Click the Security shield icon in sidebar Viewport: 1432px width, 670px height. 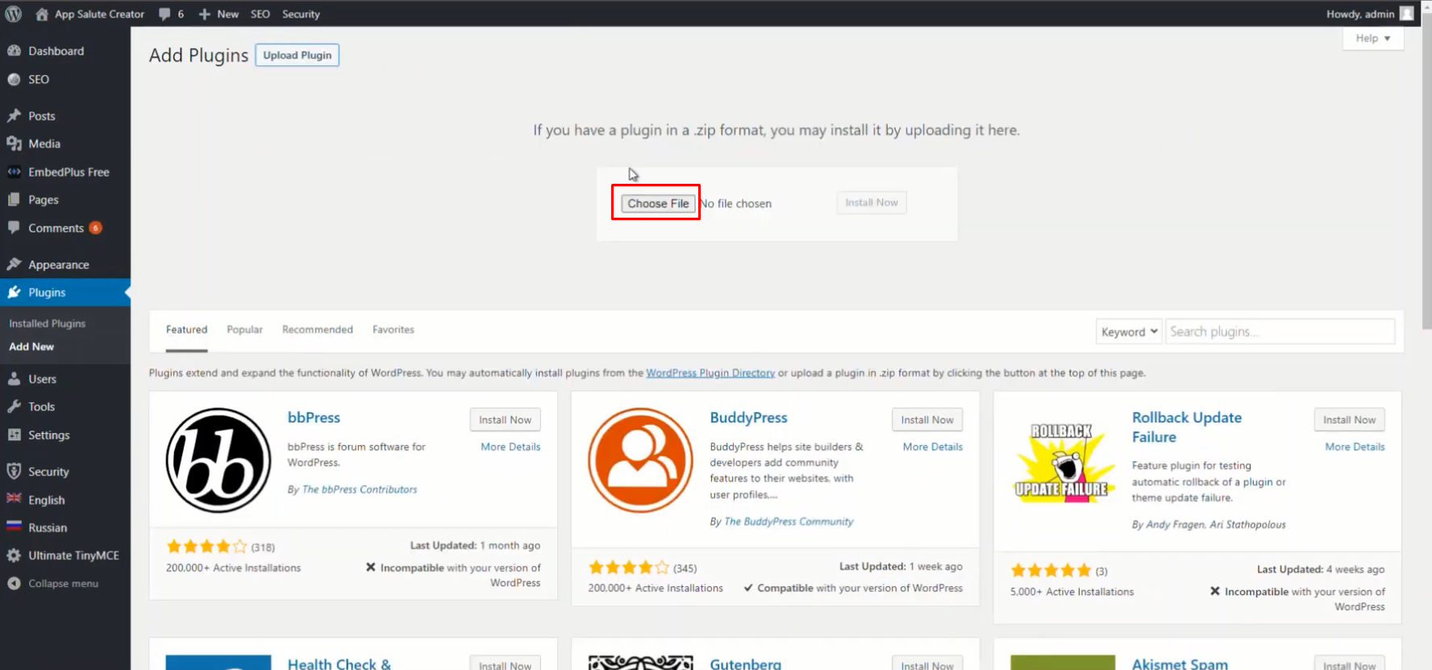click(x=14, y=472)
